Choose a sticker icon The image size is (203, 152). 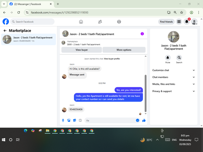(x=75, y=120)
